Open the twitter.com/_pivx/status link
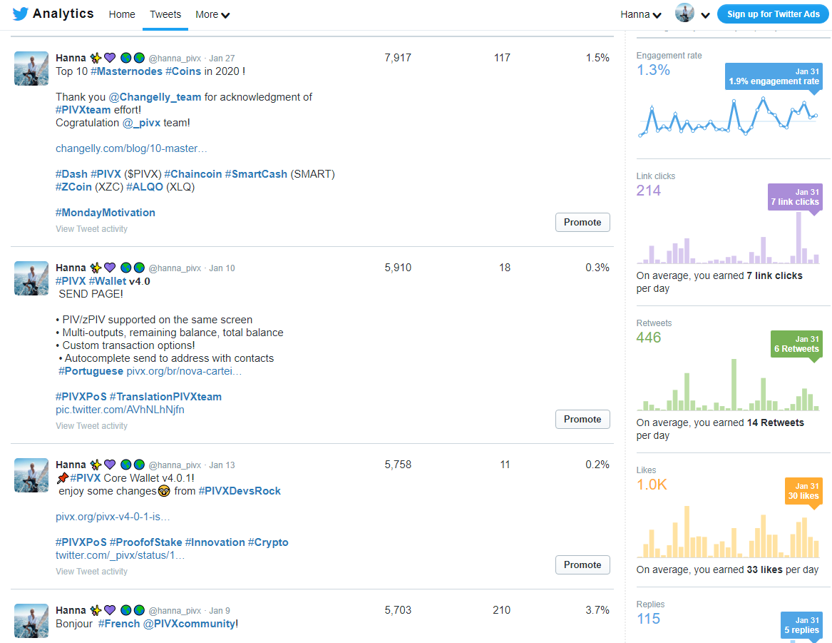Screen dimensions: 832x643 120,555
